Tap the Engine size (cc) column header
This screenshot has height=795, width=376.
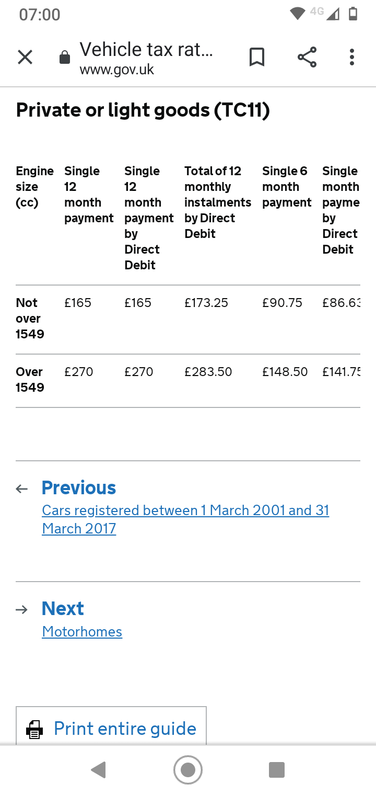coord(34,187)
